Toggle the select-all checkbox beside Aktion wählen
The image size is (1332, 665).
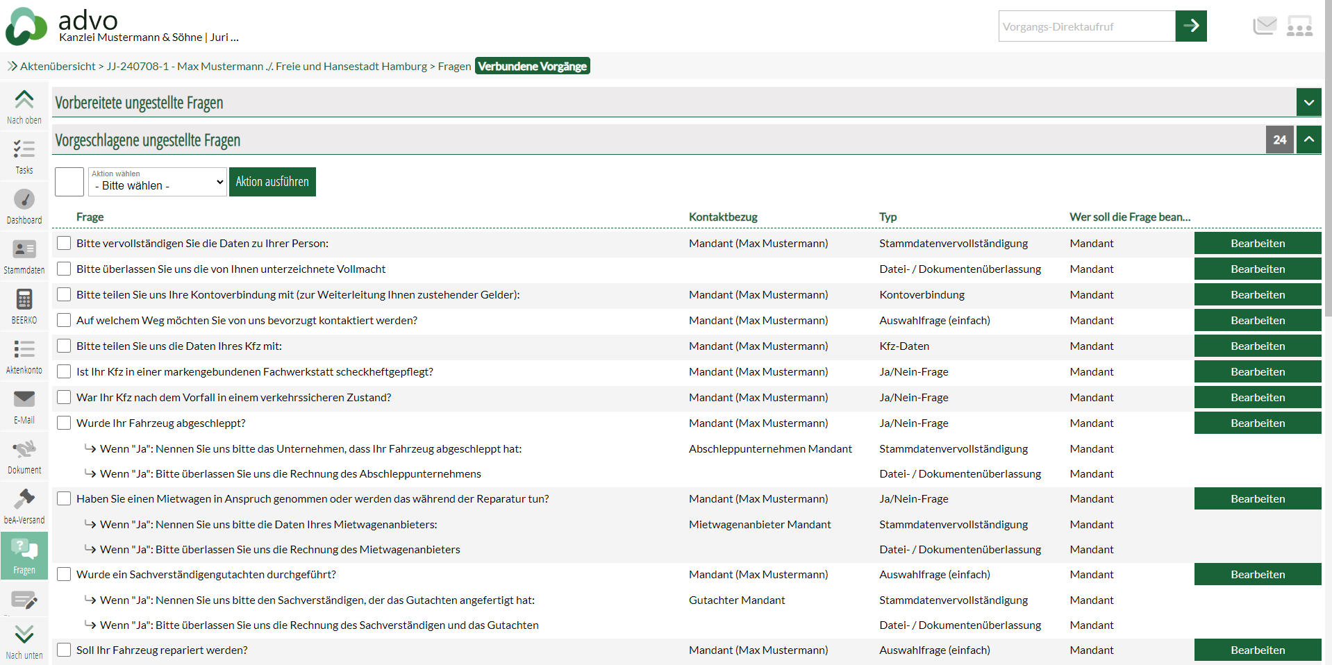tap(69, 182)
